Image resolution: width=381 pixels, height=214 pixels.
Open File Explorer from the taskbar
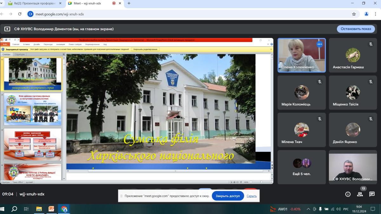pos(39,209)
